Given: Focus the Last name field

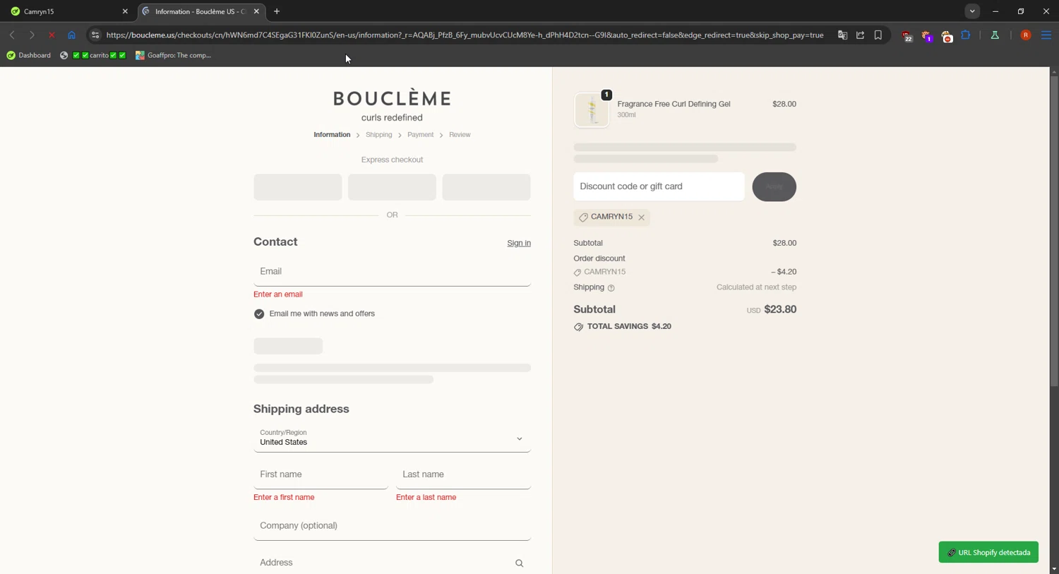Looking at the screenshot, I should 463,474.
